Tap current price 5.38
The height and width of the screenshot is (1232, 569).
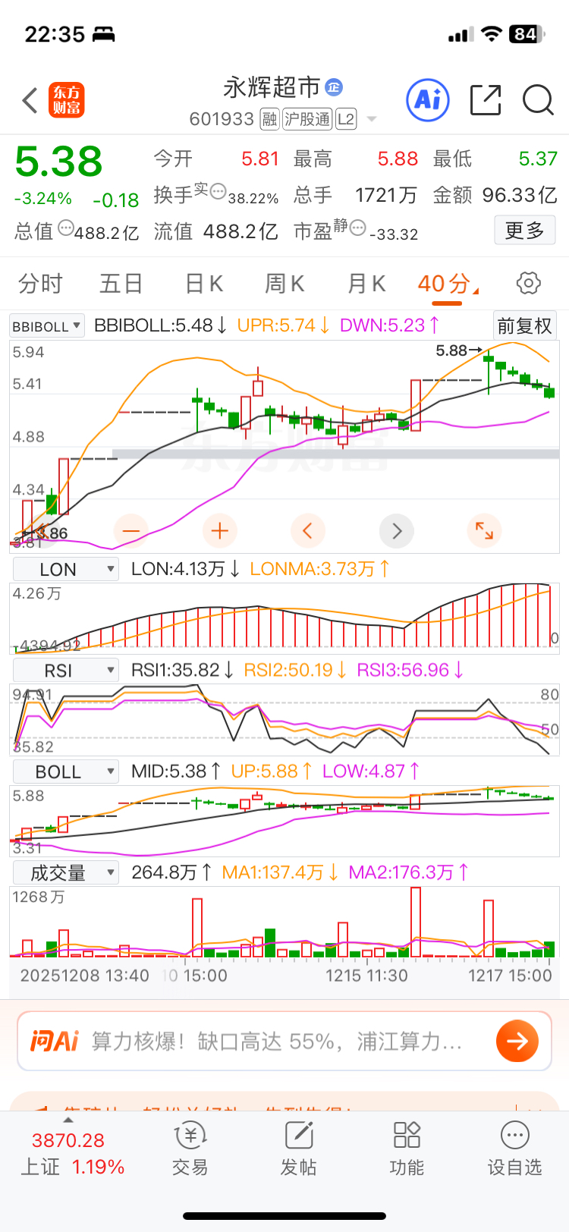pos(58,162)
